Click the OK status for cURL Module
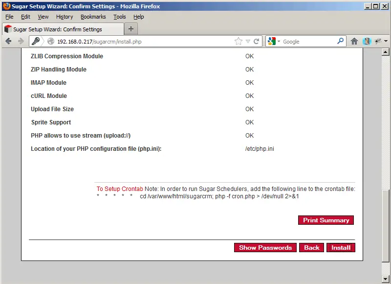 coord(250,96)
